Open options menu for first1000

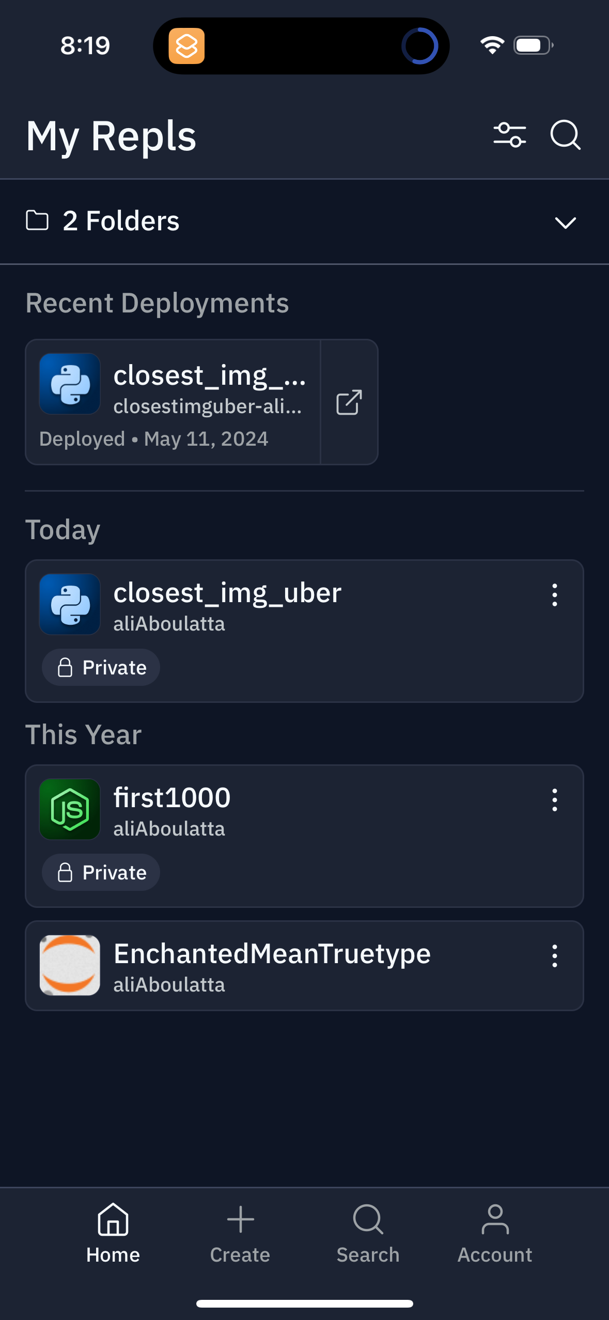click(554, 800)
